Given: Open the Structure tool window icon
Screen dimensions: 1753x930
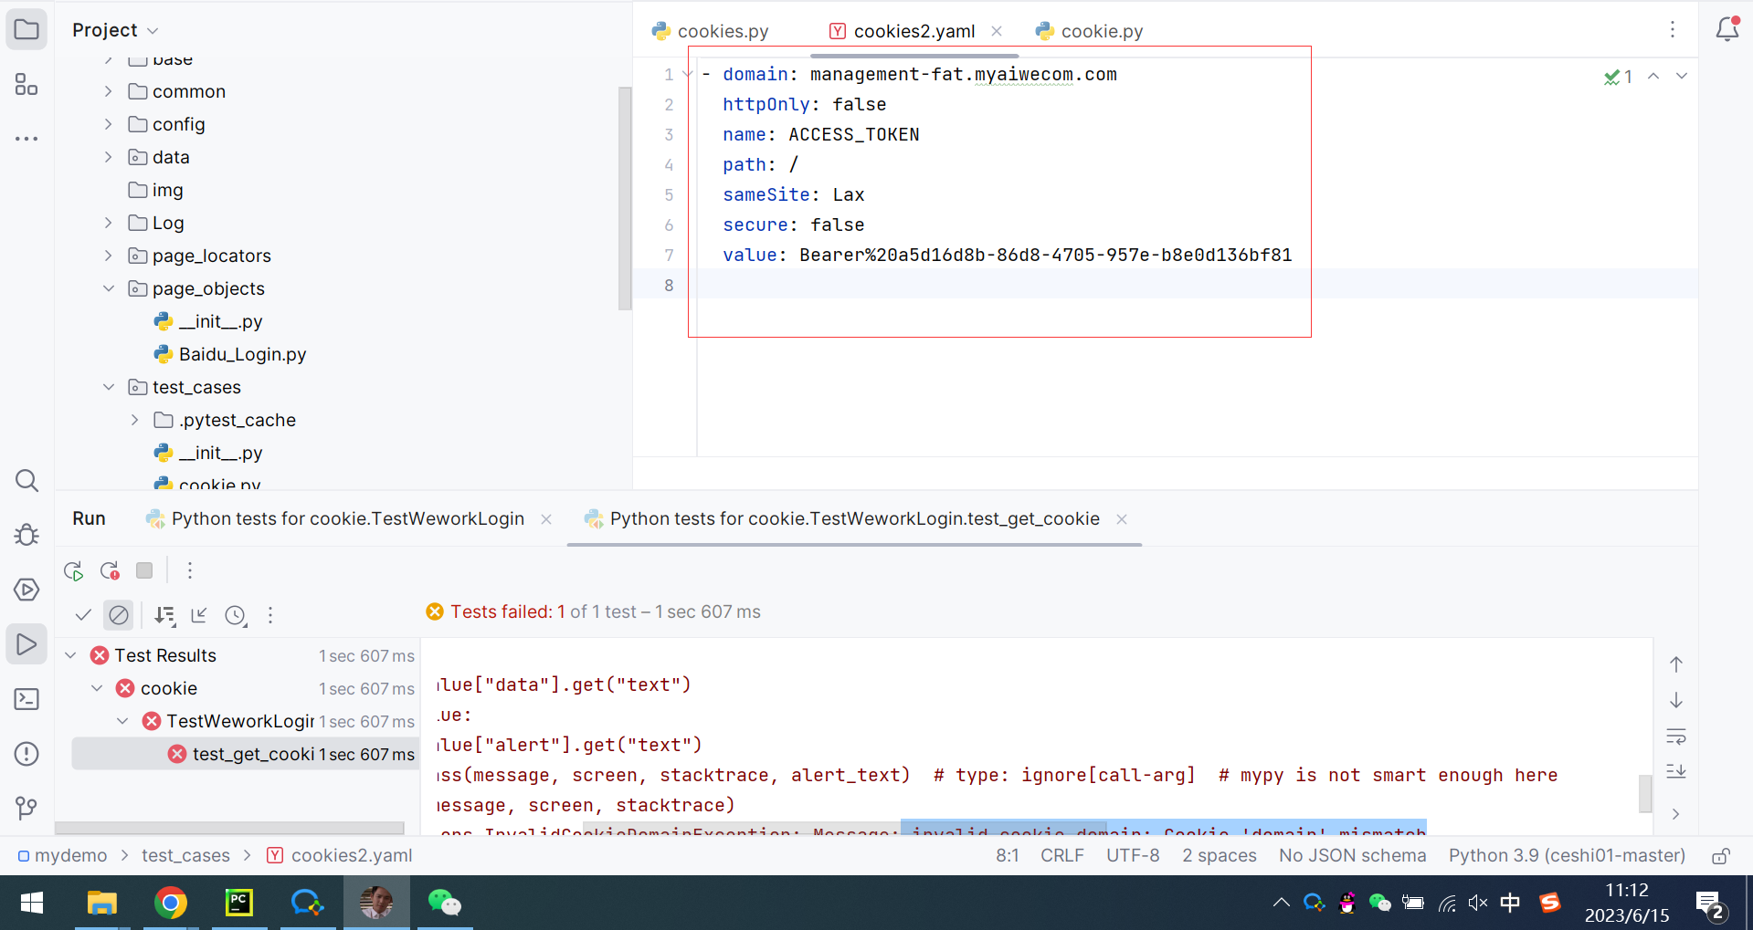Looking at the screenshot, I should pyautogui.click(x=26, y=85).
